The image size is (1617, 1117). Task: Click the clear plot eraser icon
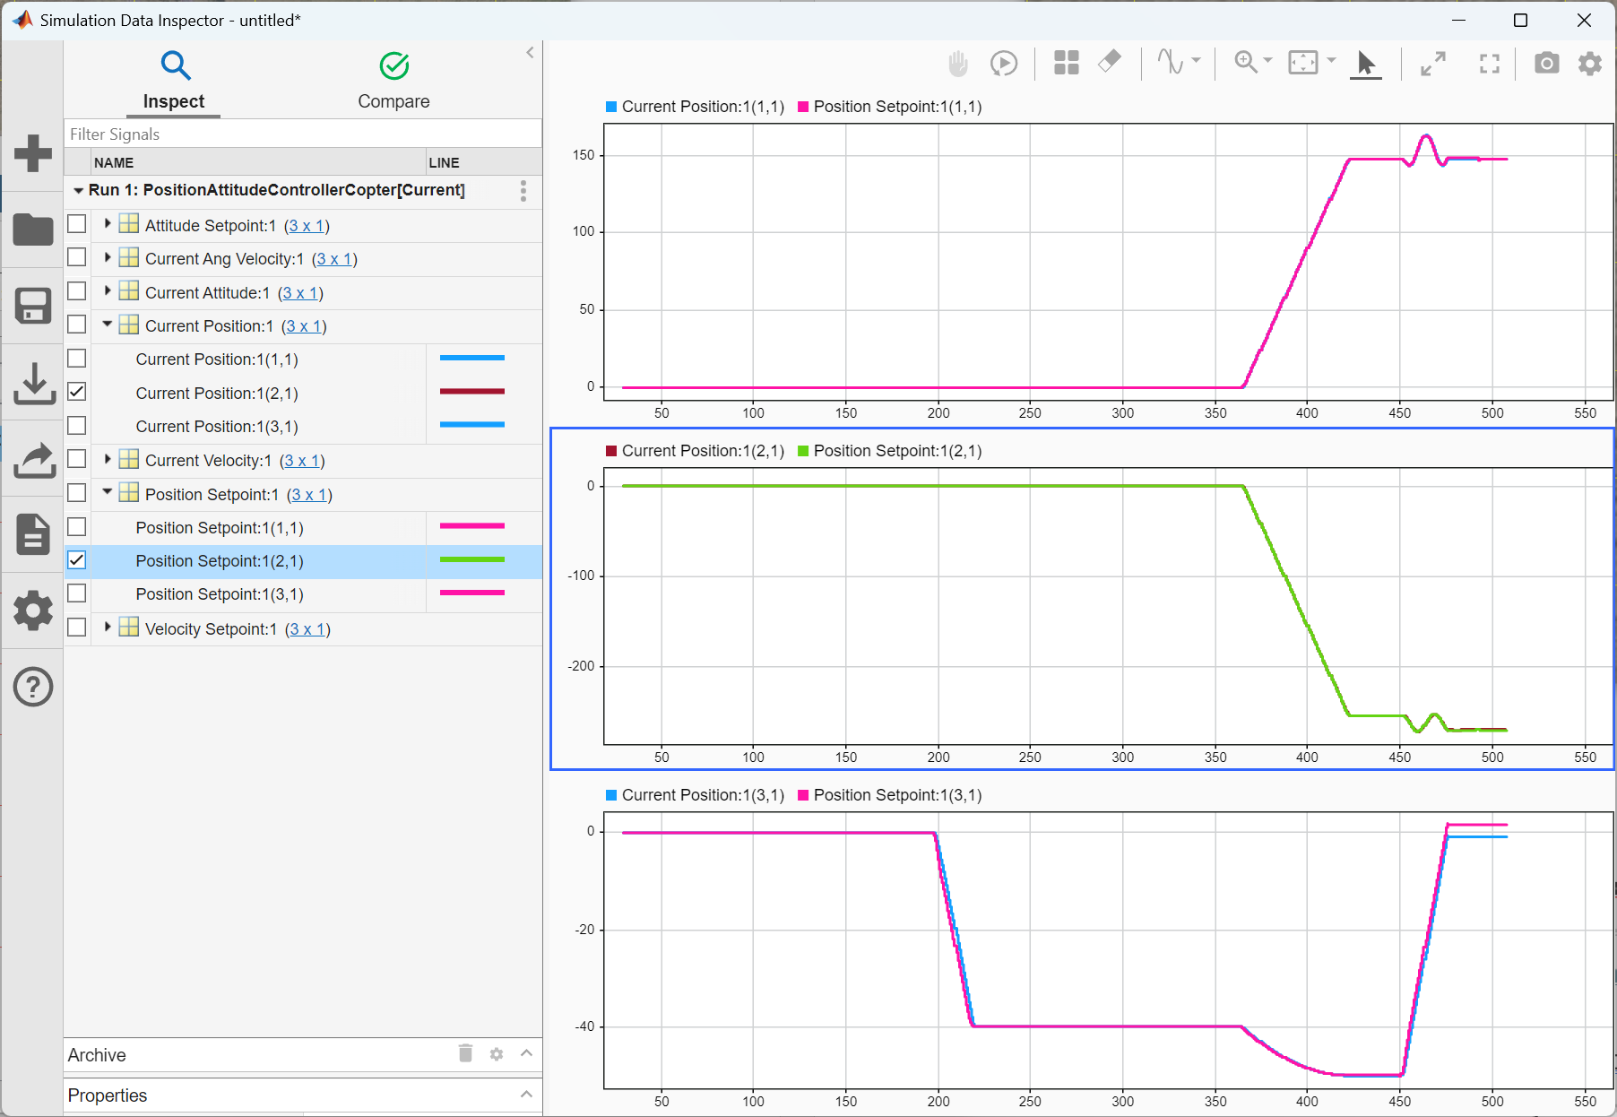1110,62
